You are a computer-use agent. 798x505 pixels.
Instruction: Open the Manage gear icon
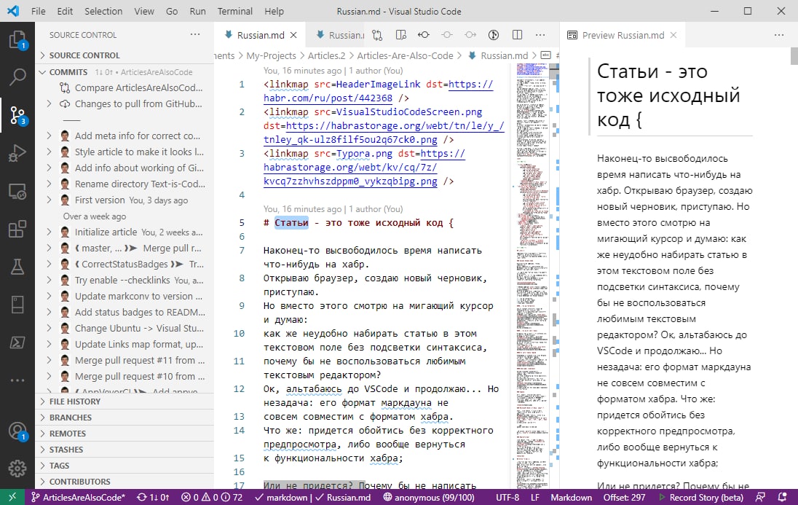(x=17, y=468)
